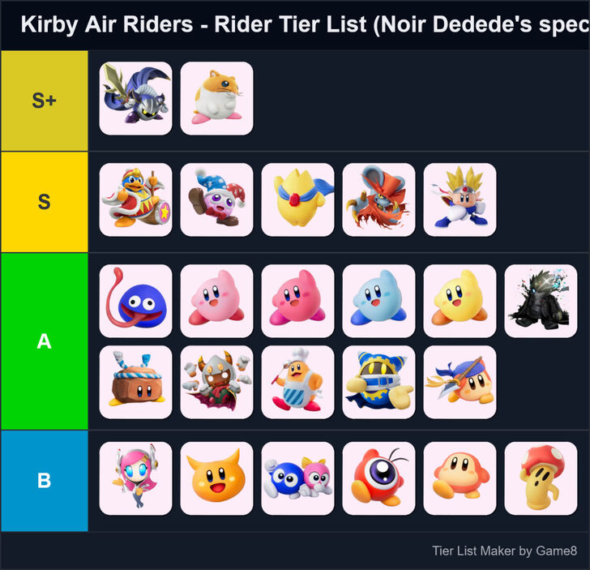
Task: Click the S+ tier label
Action: point(44,101)
